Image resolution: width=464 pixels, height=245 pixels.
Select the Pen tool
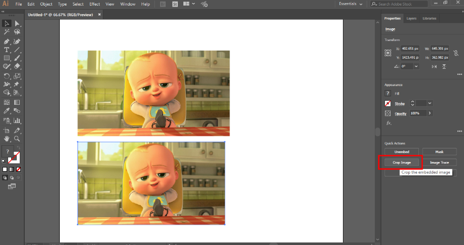(7, 42)
